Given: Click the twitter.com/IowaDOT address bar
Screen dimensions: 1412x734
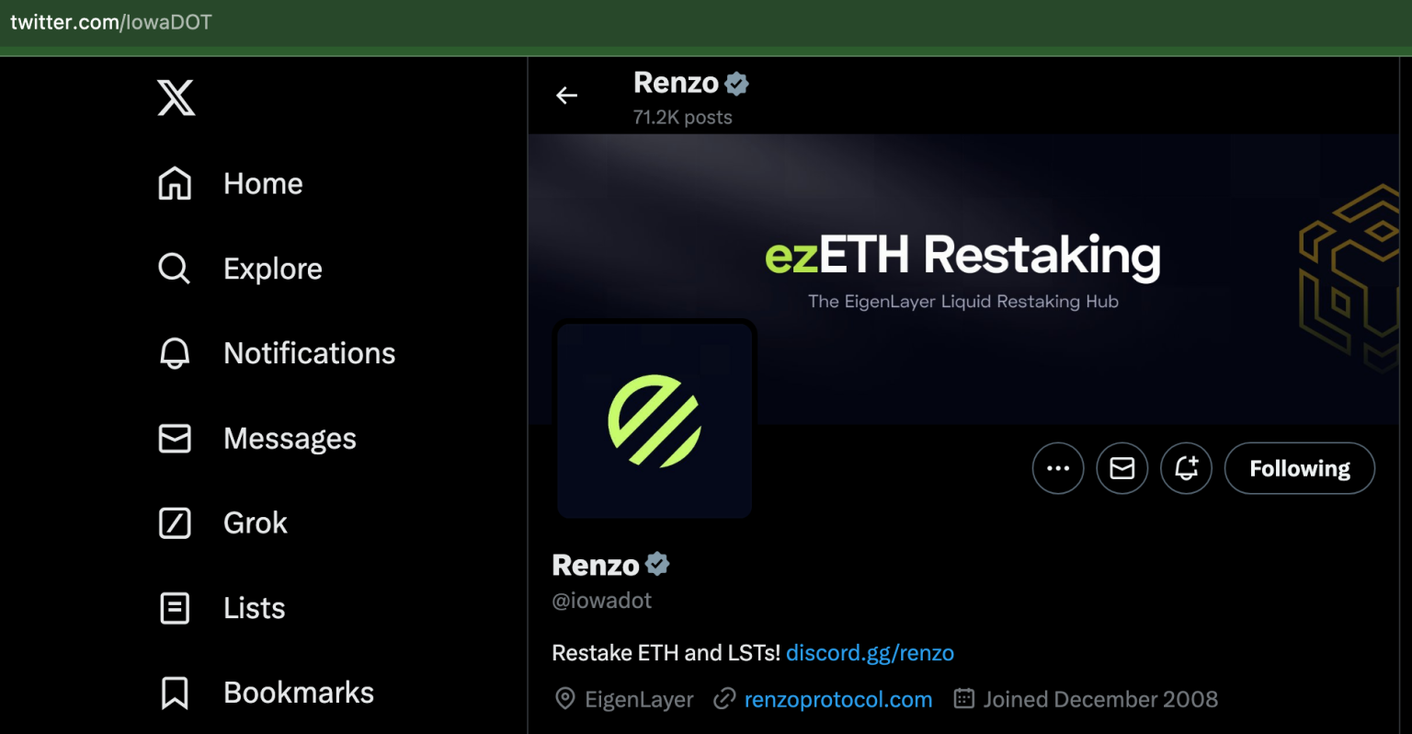Looking at the screenshot, I should (x=111, y=22).
